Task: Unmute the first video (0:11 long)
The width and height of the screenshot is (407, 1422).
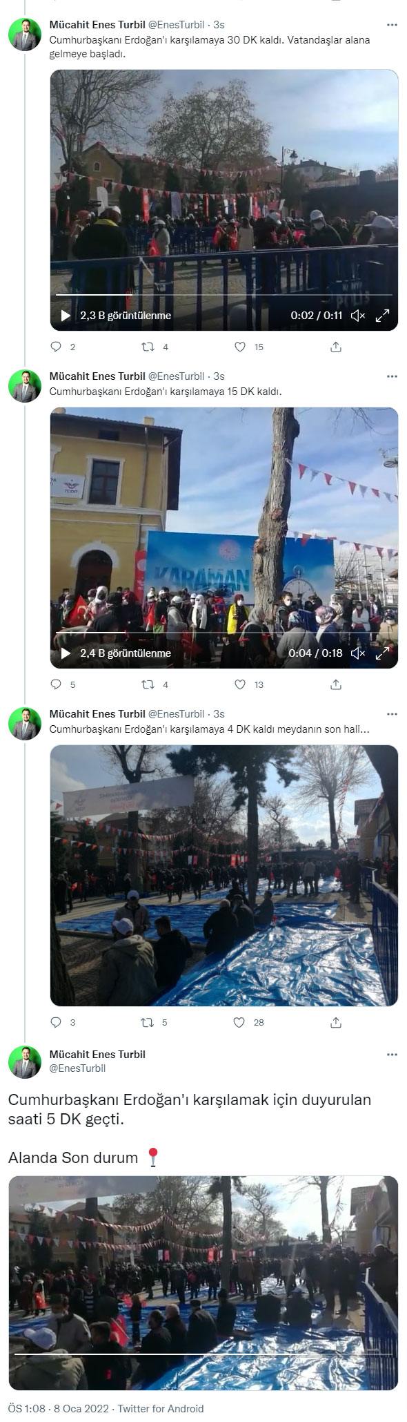Action: [x=357, y=316]
